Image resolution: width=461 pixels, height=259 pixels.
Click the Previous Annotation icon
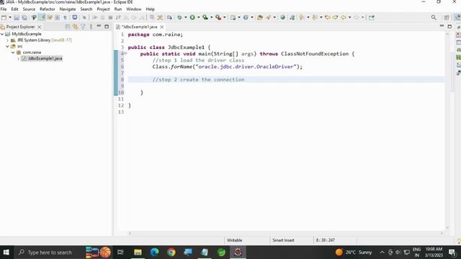click(x=315, y=17)
